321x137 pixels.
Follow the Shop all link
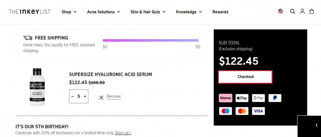[123, 133]
